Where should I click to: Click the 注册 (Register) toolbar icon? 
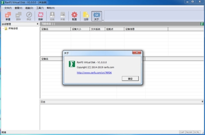(86, 16)
